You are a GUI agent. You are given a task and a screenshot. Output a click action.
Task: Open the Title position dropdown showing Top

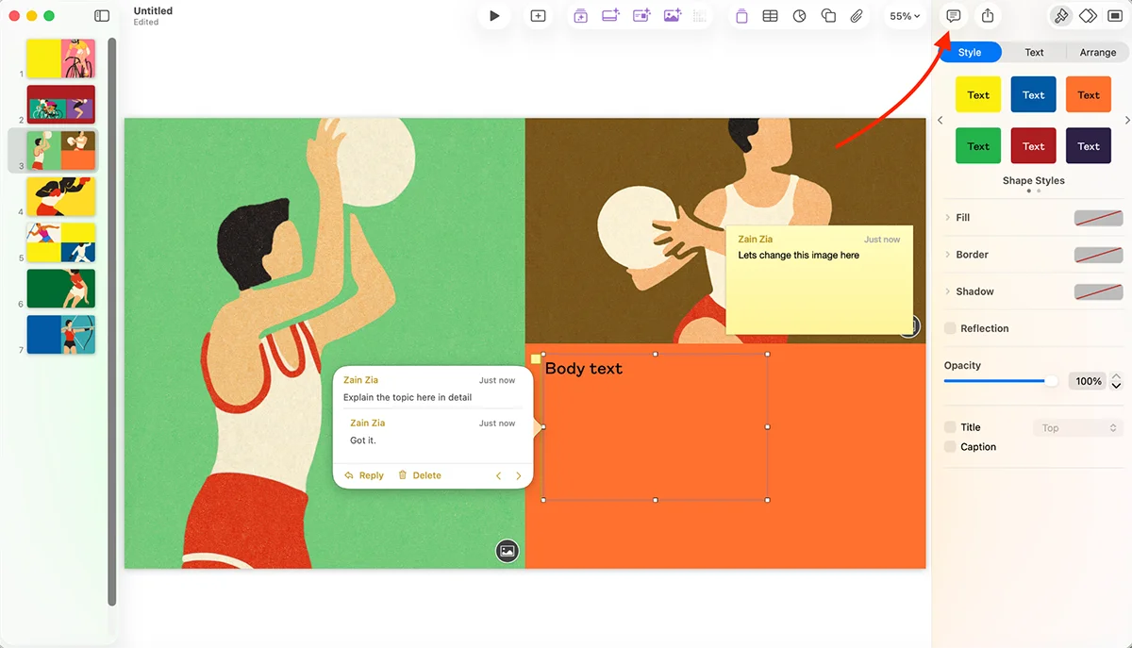click(x=1077, y=428)
